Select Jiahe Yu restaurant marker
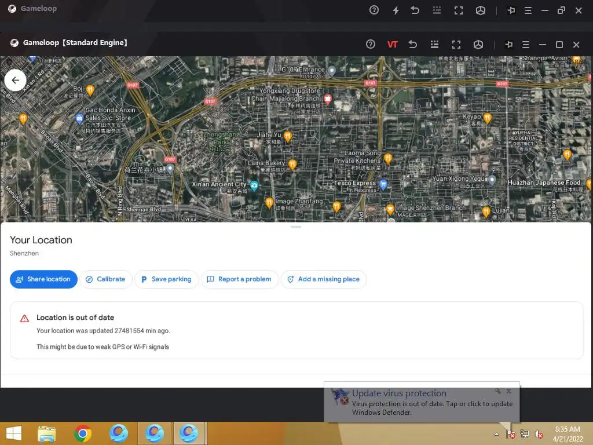The image size is (593, 445). (x=287, y=137)
